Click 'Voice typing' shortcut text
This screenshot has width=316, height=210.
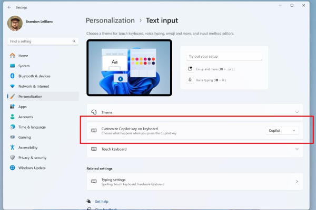click(x=211, y=80)
